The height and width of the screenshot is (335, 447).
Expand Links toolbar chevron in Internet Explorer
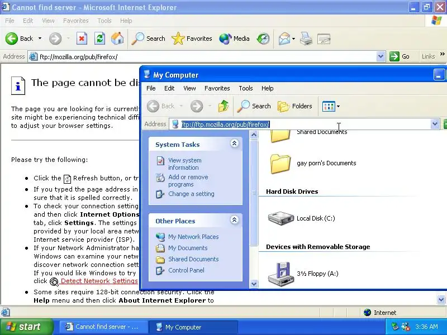coord(442,54)
